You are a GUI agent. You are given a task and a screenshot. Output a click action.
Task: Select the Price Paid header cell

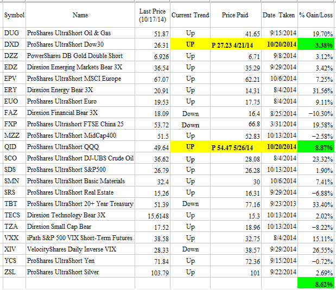tap(236, 15)
